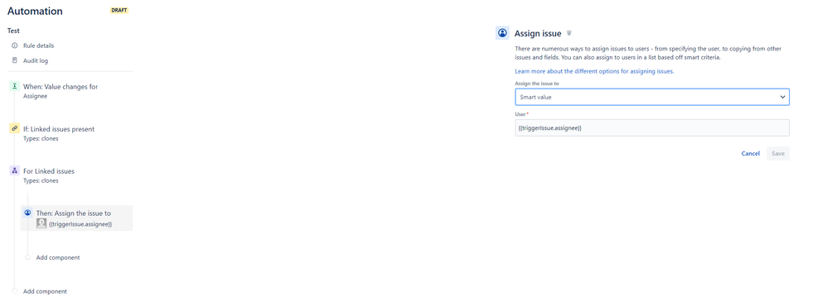Image resolution: width=827 pixels, height=302 pixels.
Task: Open Rule details in the sidebar
Action: click(x=38, y=46)
